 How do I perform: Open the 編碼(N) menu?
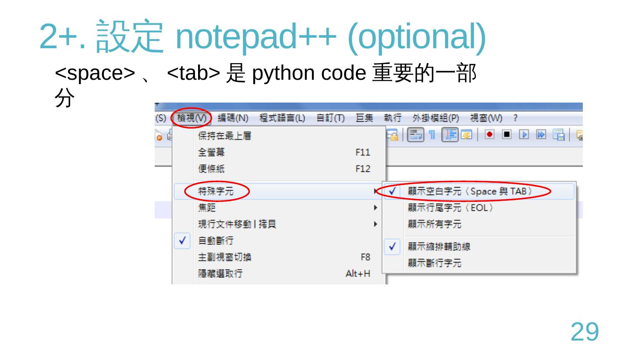(233, 118)
